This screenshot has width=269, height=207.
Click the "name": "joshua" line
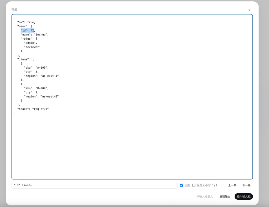(x=35, y=35)
